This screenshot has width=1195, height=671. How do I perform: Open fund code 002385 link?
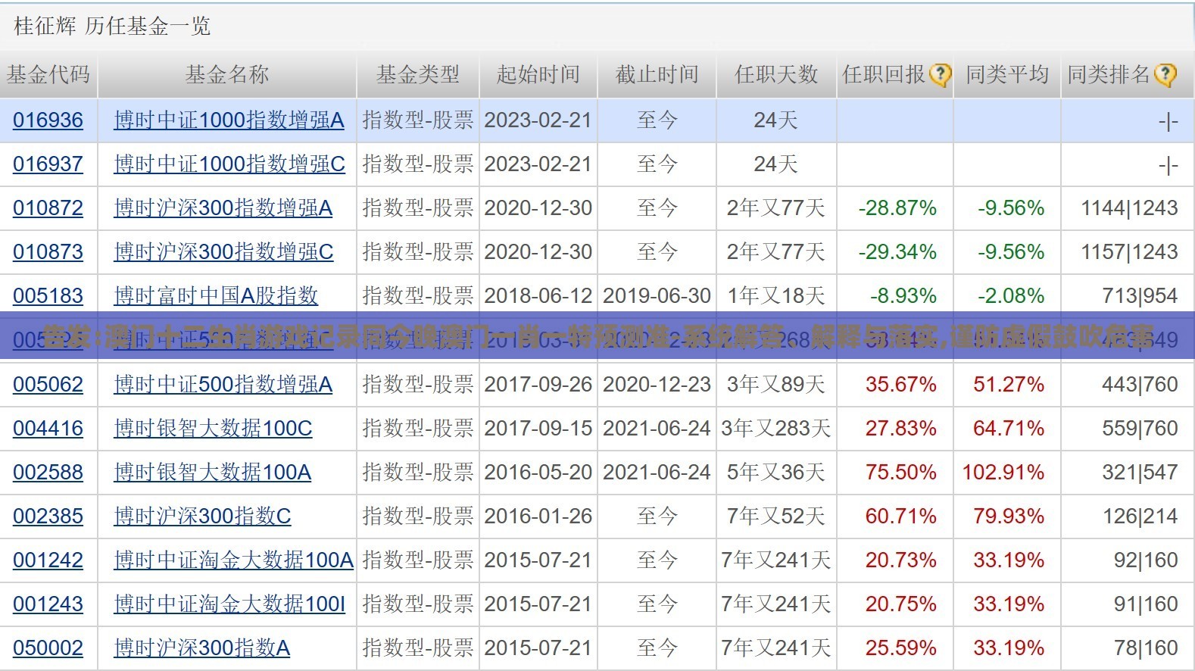click(x=48, y=517)
